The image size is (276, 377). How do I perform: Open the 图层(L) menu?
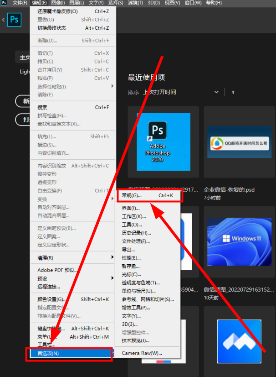coord(77,3)
